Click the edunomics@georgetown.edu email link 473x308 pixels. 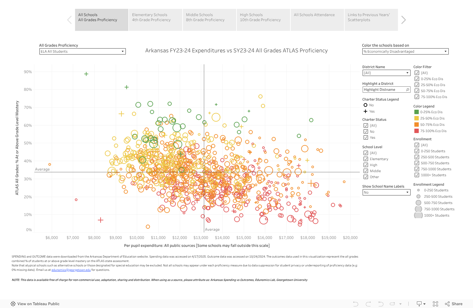click(71, 270)
